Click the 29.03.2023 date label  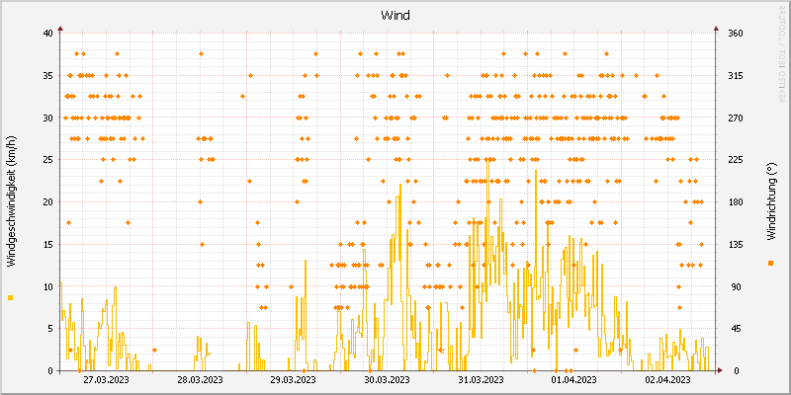[293, 379]
